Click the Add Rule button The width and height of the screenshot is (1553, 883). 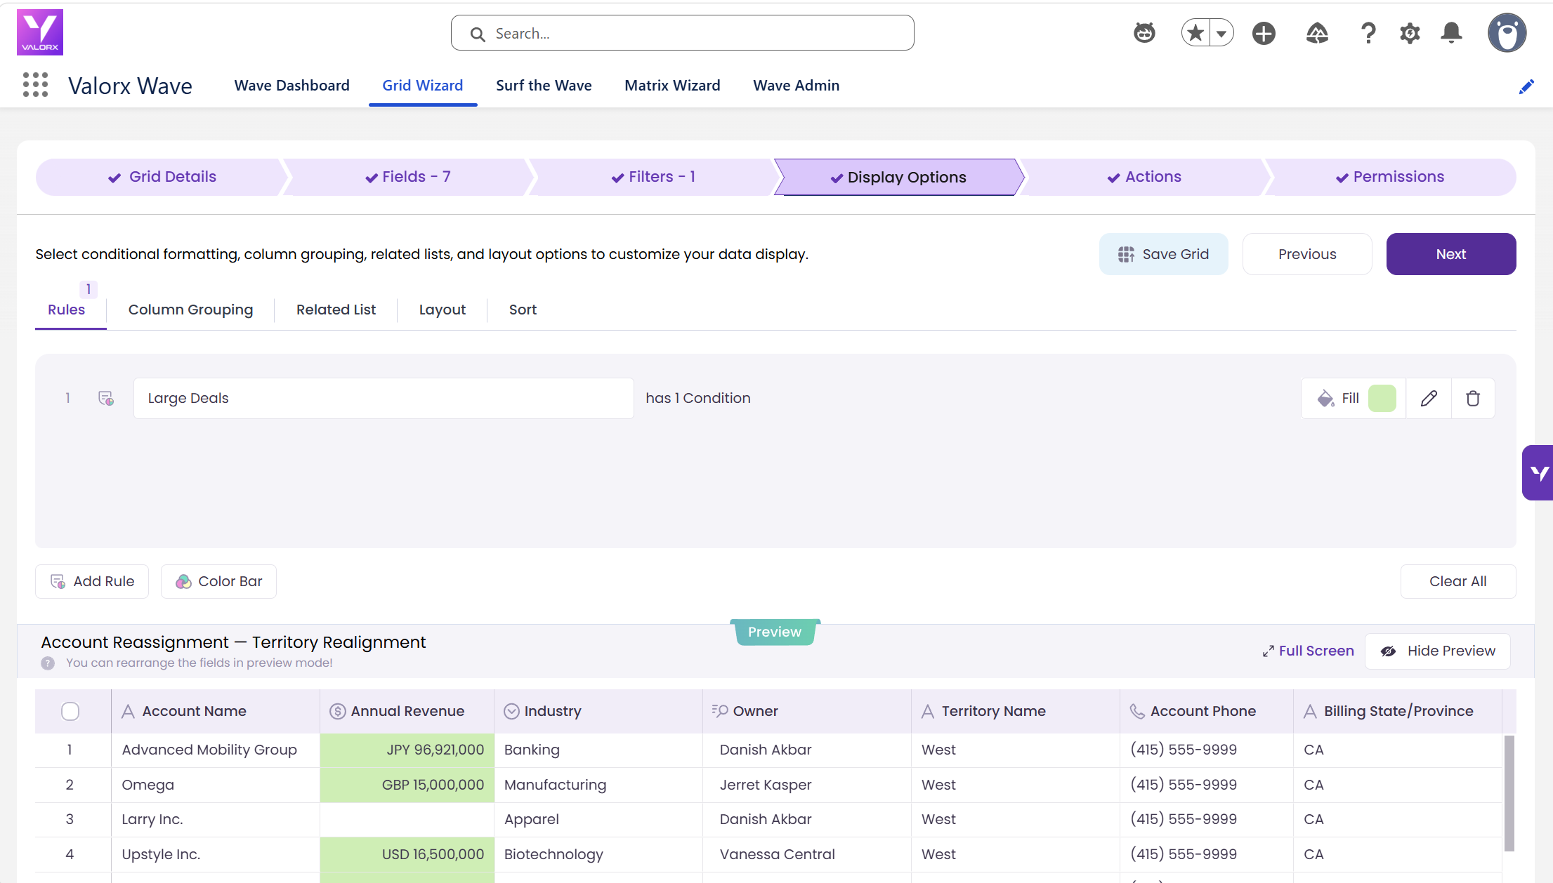[x=92, y=581]
